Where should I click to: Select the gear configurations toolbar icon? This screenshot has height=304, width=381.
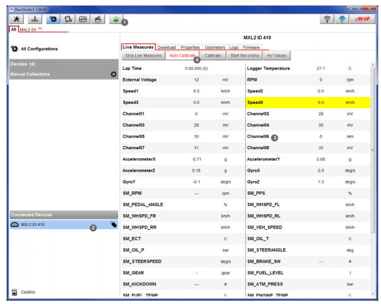coord(53,19)
